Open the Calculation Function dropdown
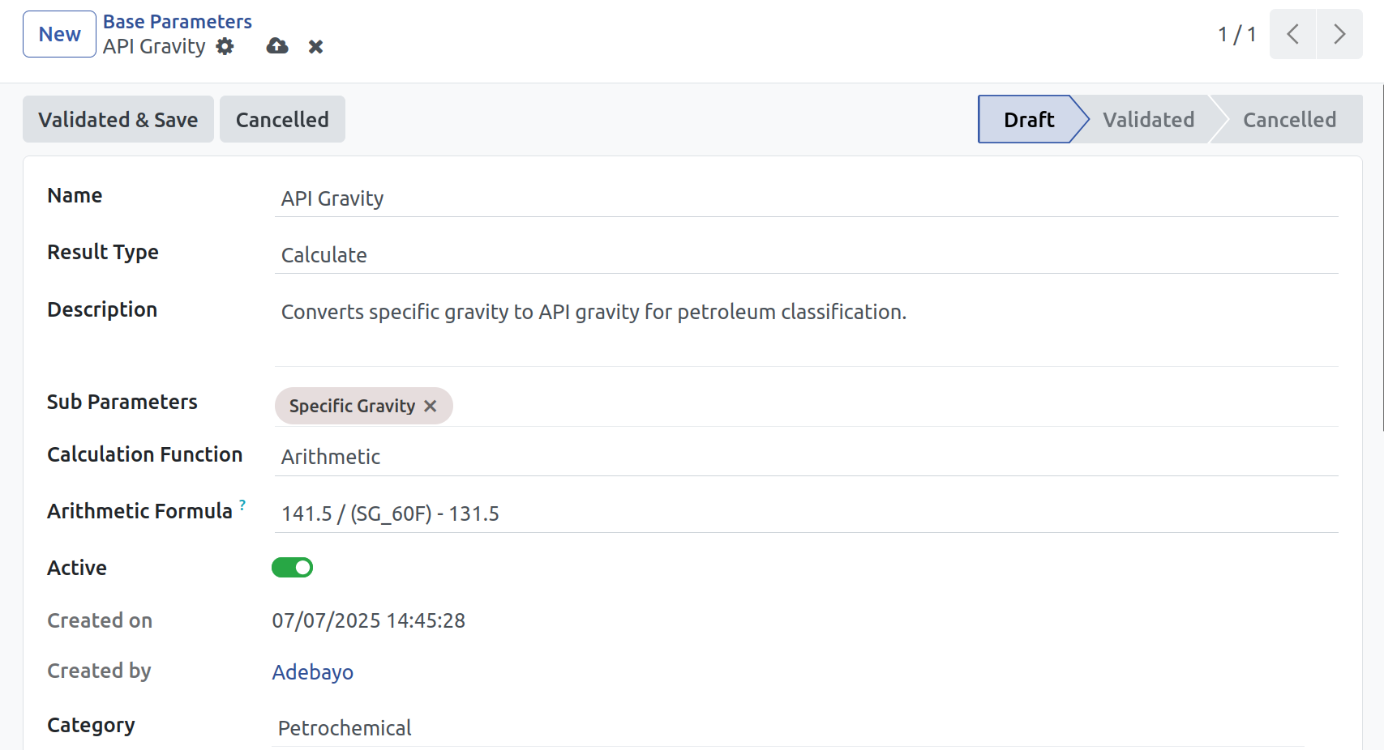 (806, 457)
